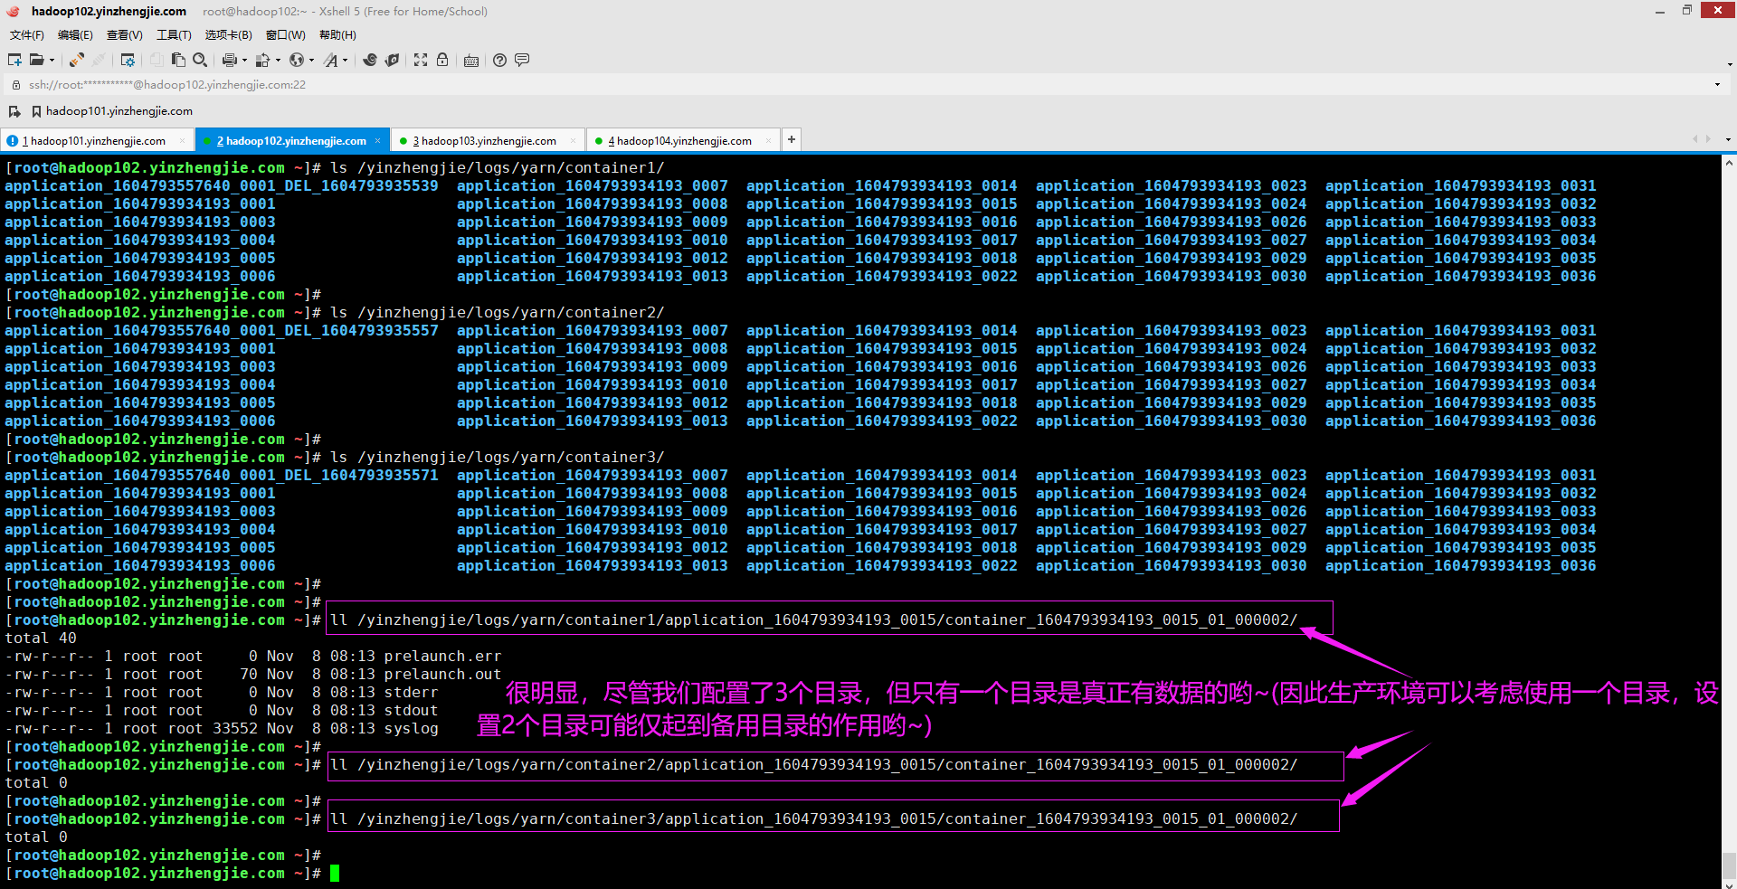Open the 窗口(W) menu
1737x889 pixels.
[286, 35]
